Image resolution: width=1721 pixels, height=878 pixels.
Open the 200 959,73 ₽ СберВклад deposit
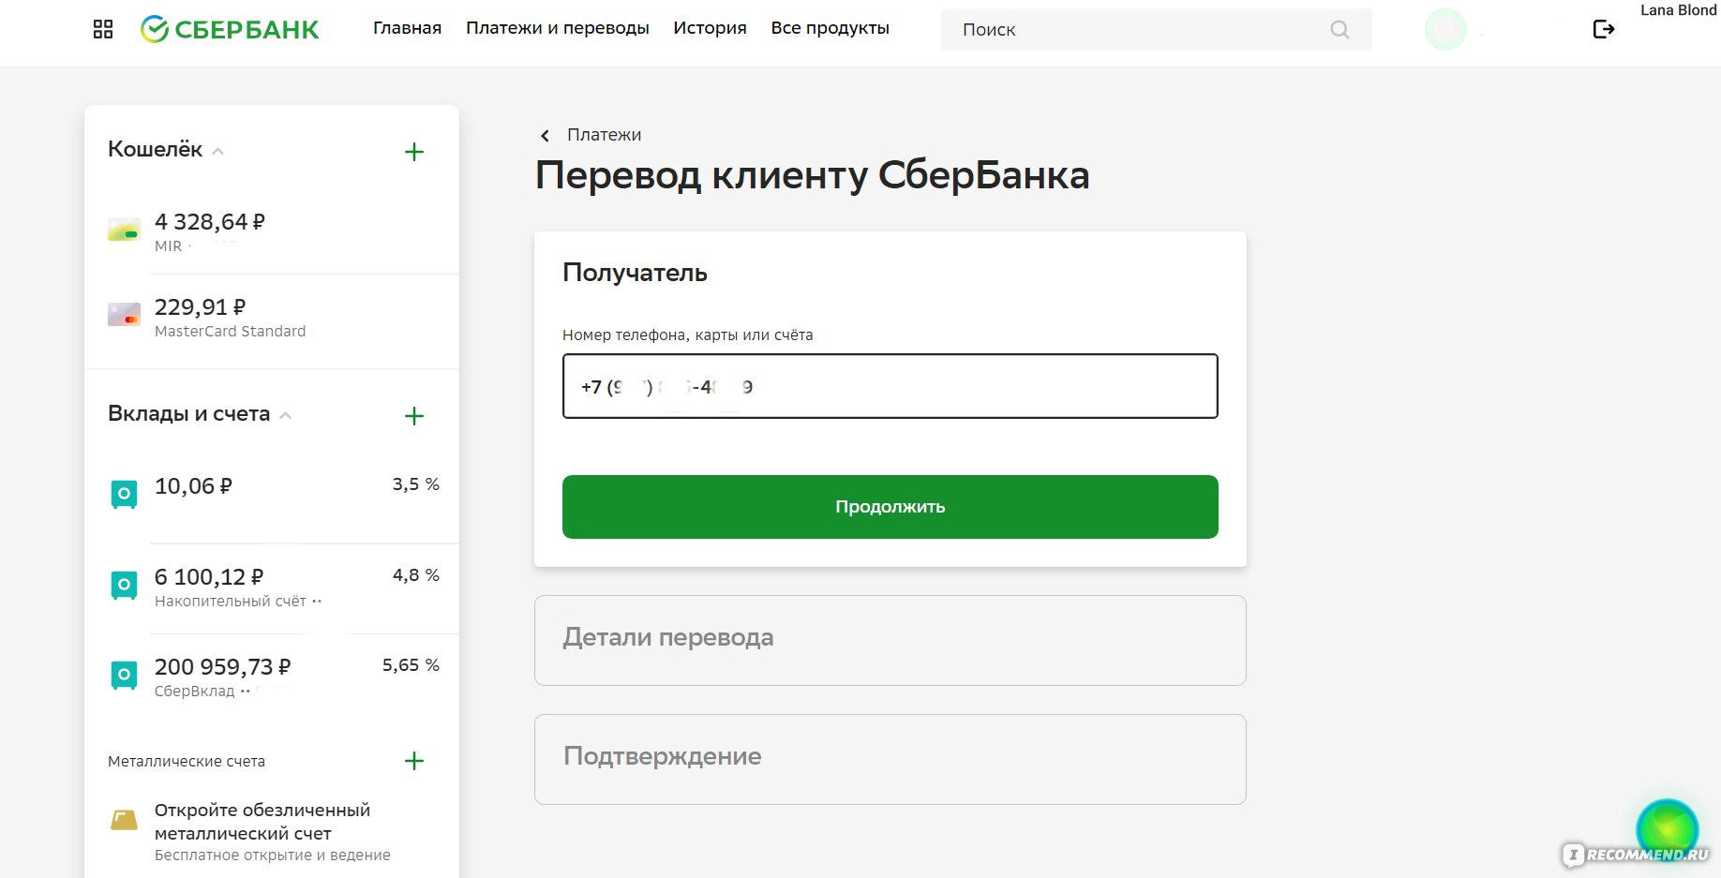pos(272,677)
